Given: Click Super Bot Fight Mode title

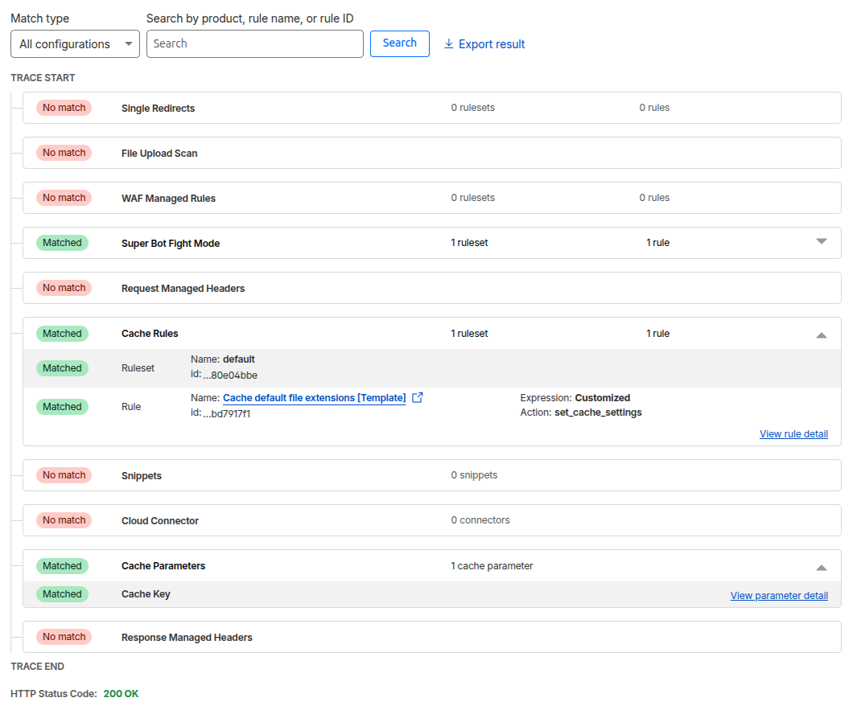Looking at the screenshot, I should [171, 243].
